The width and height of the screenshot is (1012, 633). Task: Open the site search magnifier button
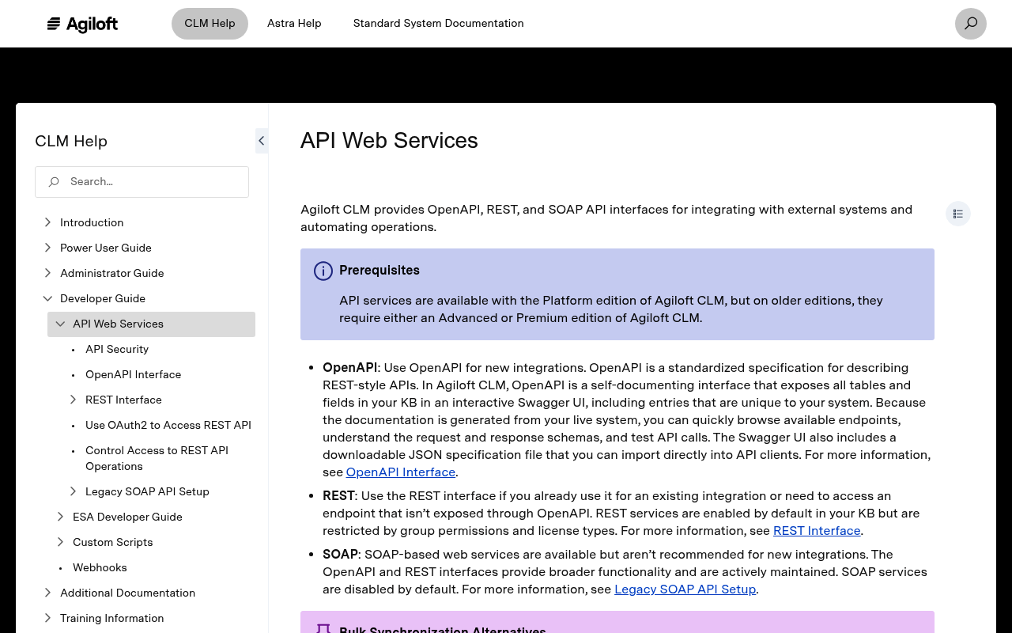coord(971,24)
